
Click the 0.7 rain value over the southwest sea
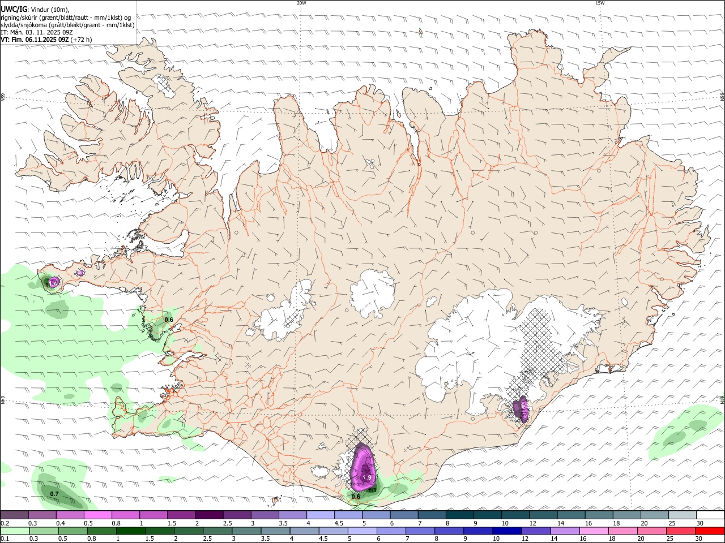click(x=54, y=494)
